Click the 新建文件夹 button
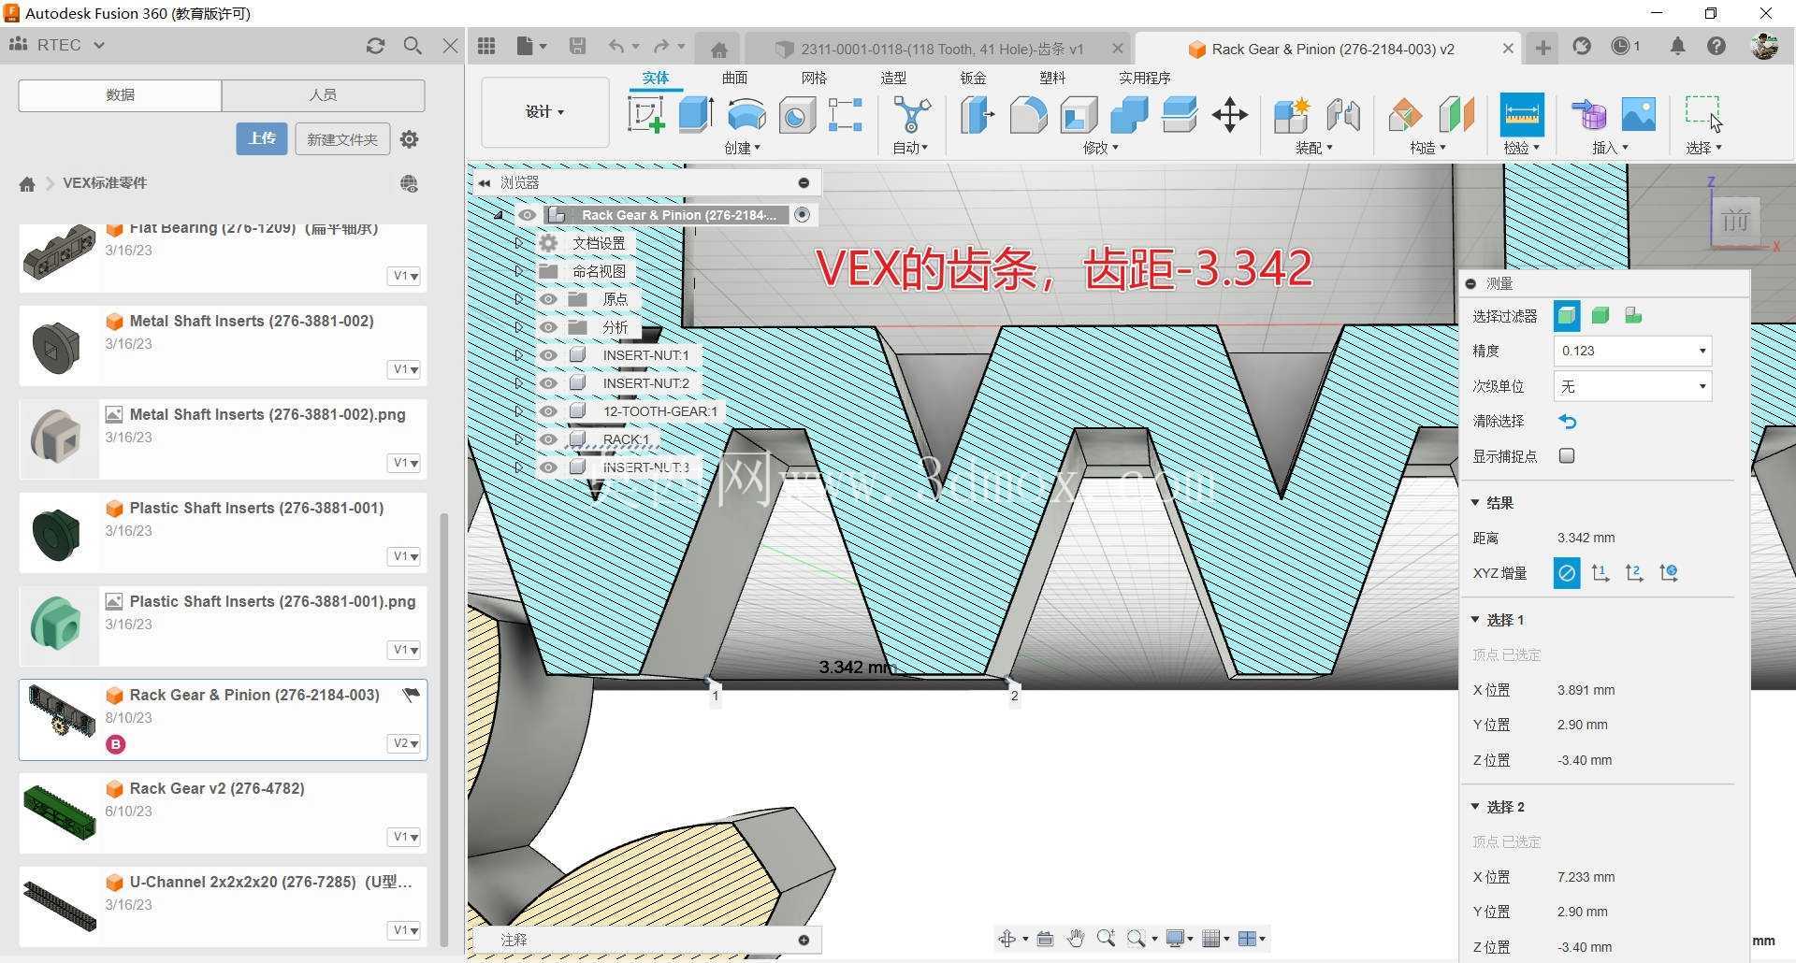This screenshot has width=1796, height=963. click(x=342, y=139)
